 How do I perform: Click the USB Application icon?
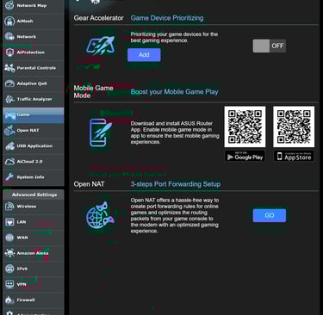(x=9, y=146)
